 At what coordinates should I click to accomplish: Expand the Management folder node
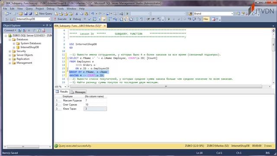pyautogui.click(x=10, y=63)
